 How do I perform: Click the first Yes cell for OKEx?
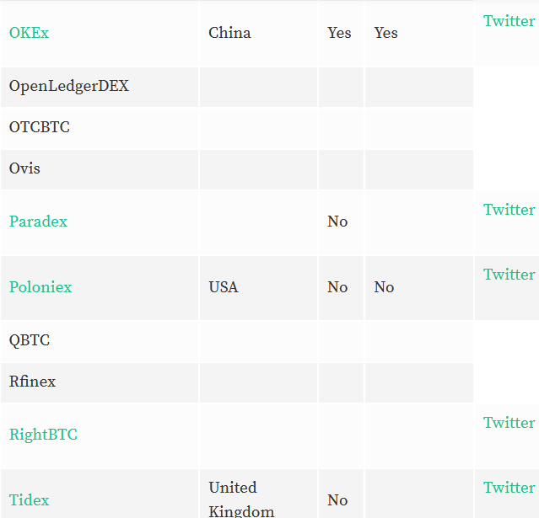[x=341, y=34]
